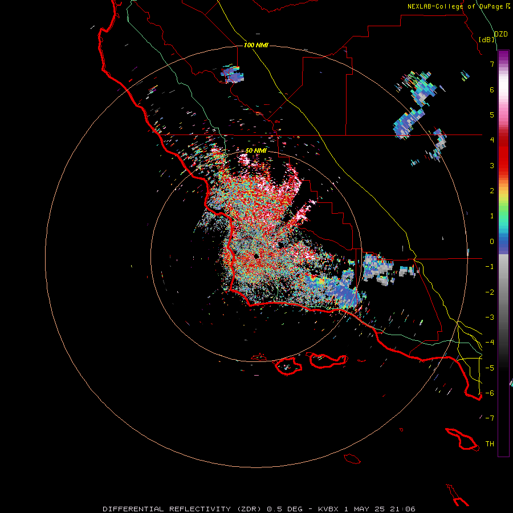
Task: Click the -5 value on the color scale
Action: [x=490, y=368]
